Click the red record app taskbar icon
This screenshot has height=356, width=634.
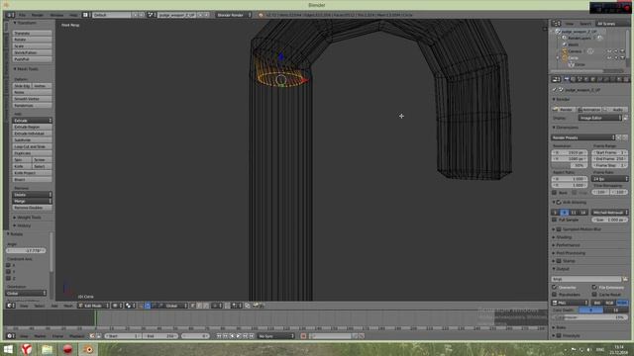pyautogui.click(x=67, y=349)
